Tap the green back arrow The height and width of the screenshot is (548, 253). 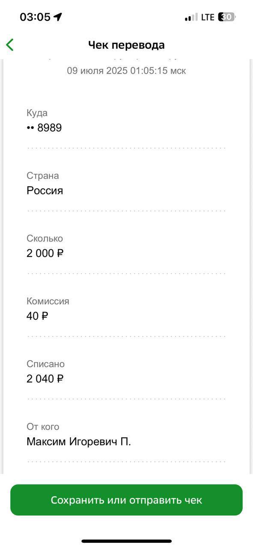10,45
